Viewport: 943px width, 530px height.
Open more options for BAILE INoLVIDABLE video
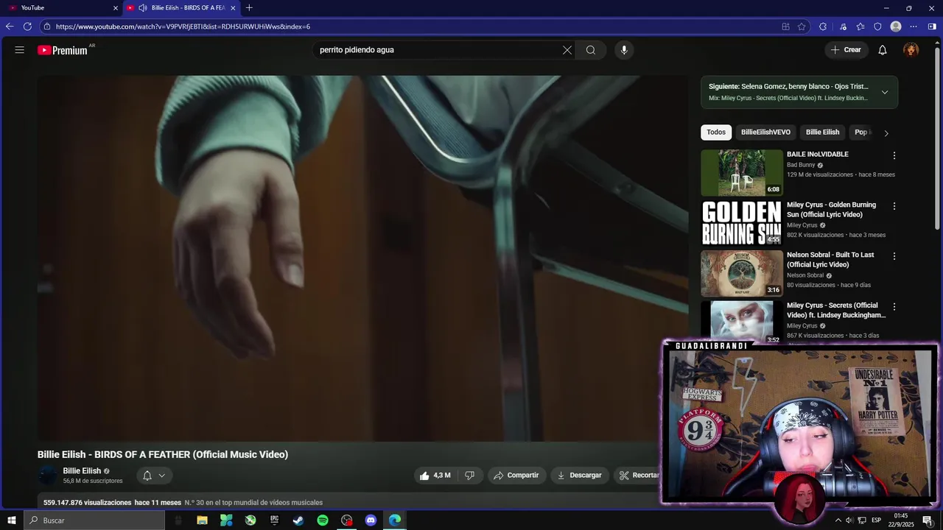tap(894, 156)
